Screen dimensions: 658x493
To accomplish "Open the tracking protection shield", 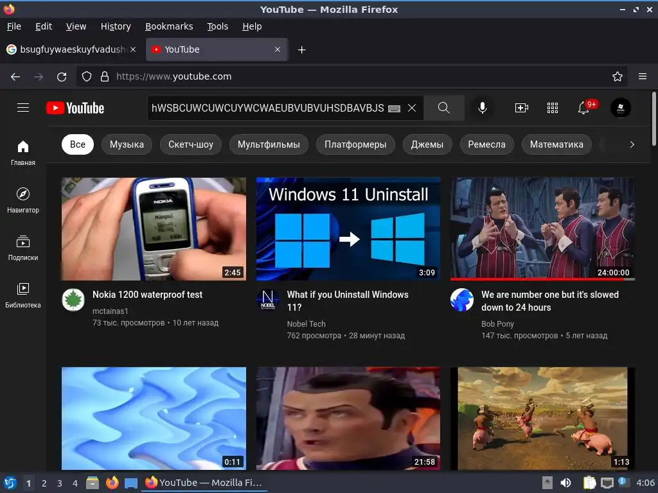I will [x=87, y=77].
